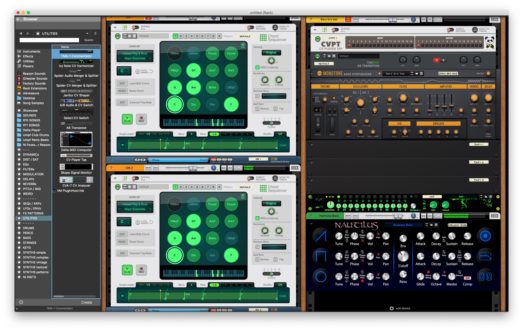Click the browser forward arrow
Screen dimensions: 523x331
[x=28, y=34]
